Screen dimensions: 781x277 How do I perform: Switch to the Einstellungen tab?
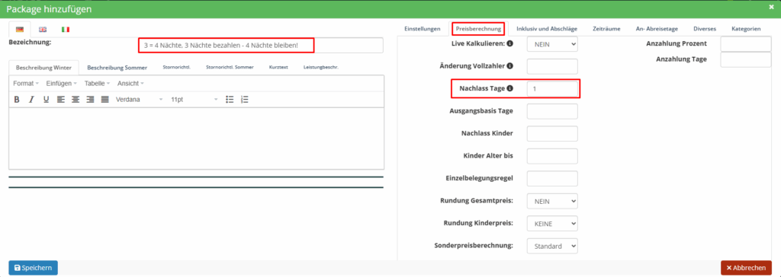(x=423, y=29)
